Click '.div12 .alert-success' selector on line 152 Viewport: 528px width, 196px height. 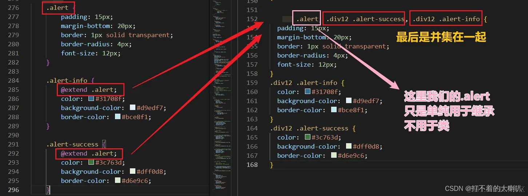coord(365,19)
